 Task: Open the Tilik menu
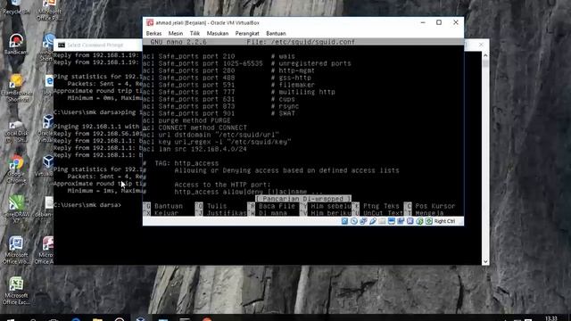click(194, 33)
